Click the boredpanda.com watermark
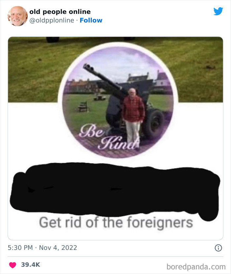231x274 pixels. coord(196,267)
